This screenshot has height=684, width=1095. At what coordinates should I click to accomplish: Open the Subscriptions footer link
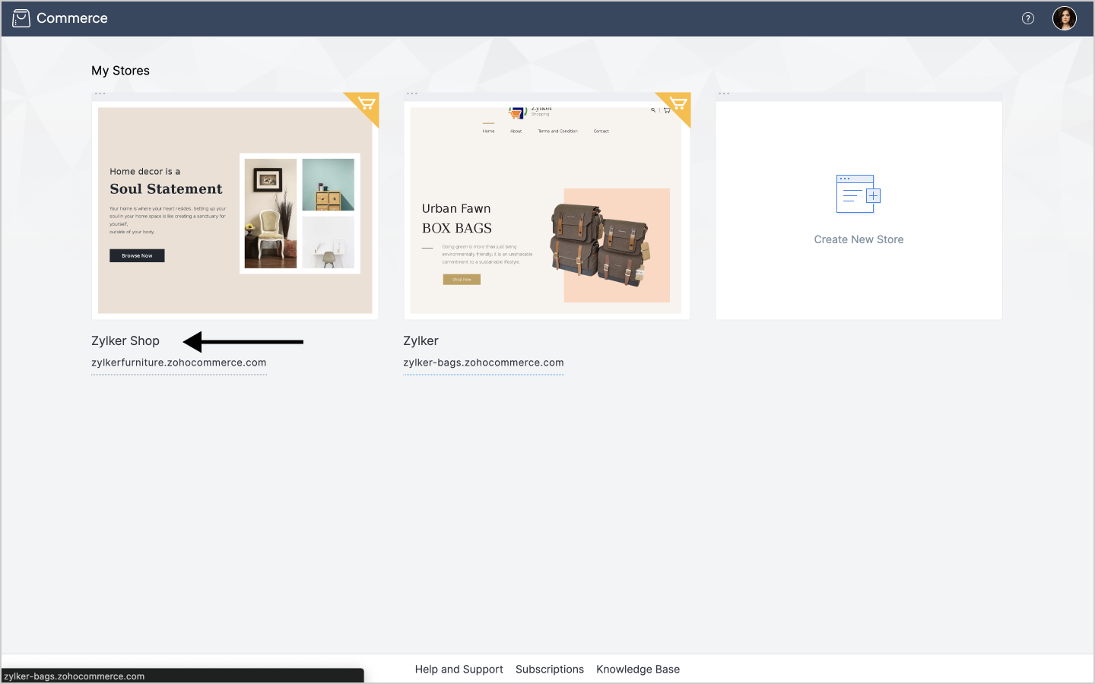pos(550,670)
